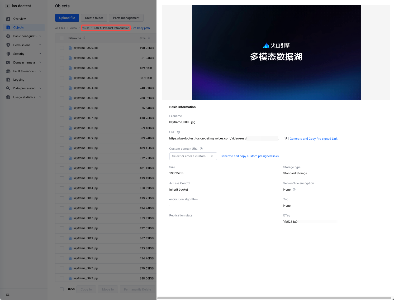Click the file icon of keyframe_0012.jpg

coord(70,168)
